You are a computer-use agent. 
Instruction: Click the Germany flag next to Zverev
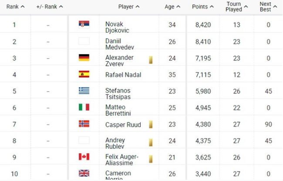pyautogui.click(x=84, y=58)
